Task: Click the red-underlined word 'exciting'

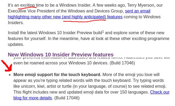Action: (27, 5)
